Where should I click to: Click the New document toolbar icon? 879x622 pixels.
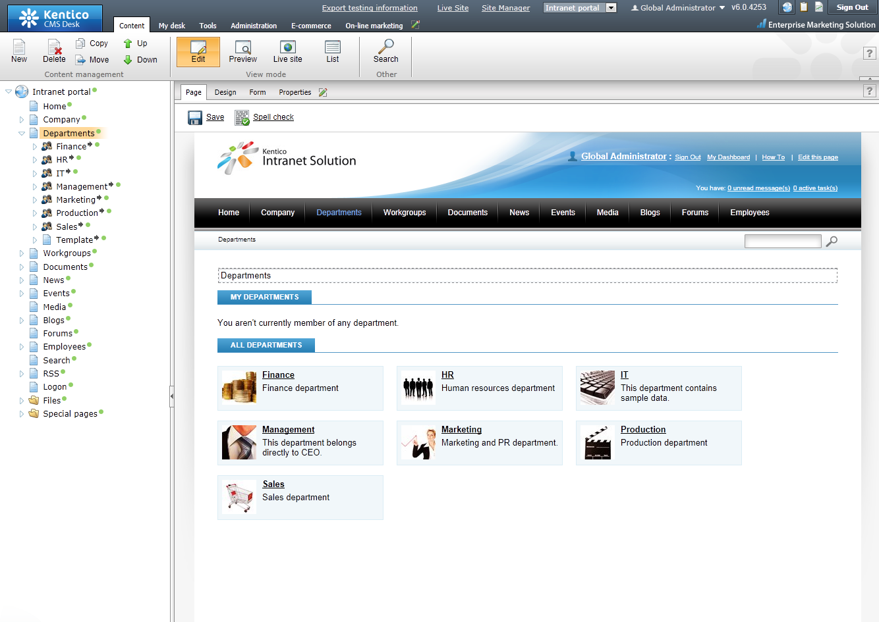click(19, 47)
